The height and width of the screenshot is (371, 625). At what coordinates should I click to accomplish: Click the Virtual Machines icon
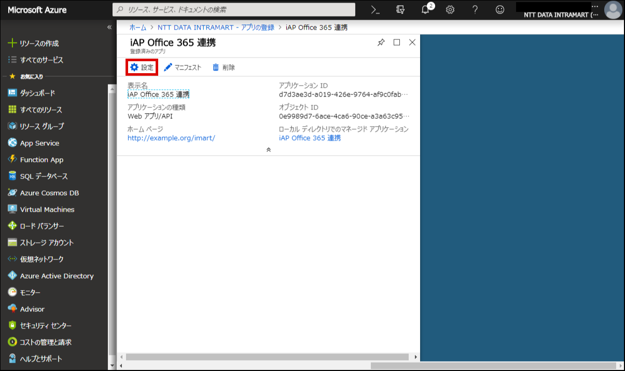(12, 210)
